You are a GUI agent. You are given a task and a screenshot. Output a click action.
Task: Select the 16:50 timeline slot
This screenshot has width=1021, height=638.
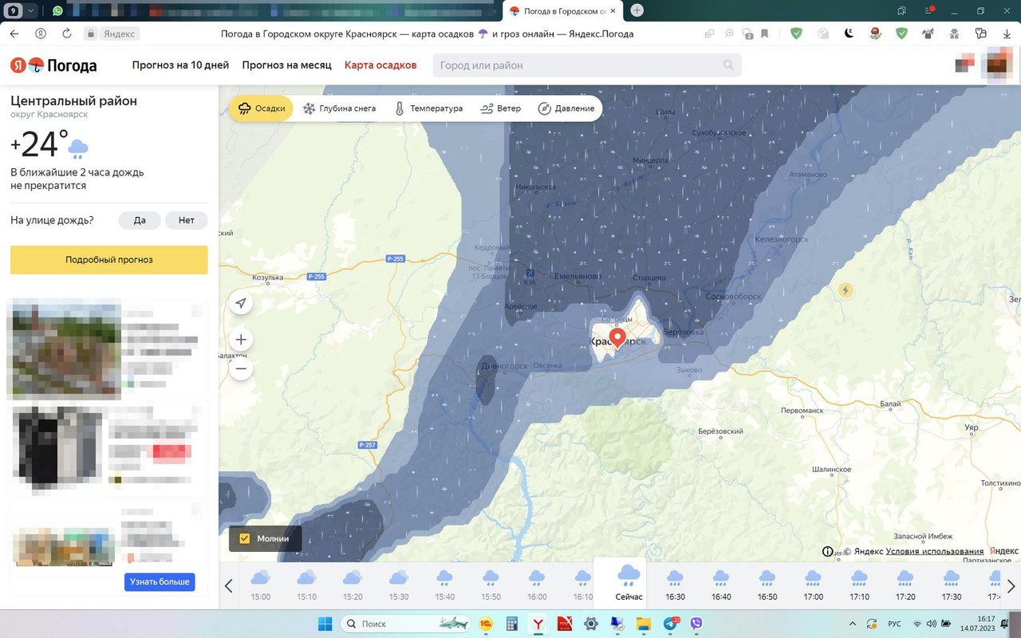(x=767, y=585)
